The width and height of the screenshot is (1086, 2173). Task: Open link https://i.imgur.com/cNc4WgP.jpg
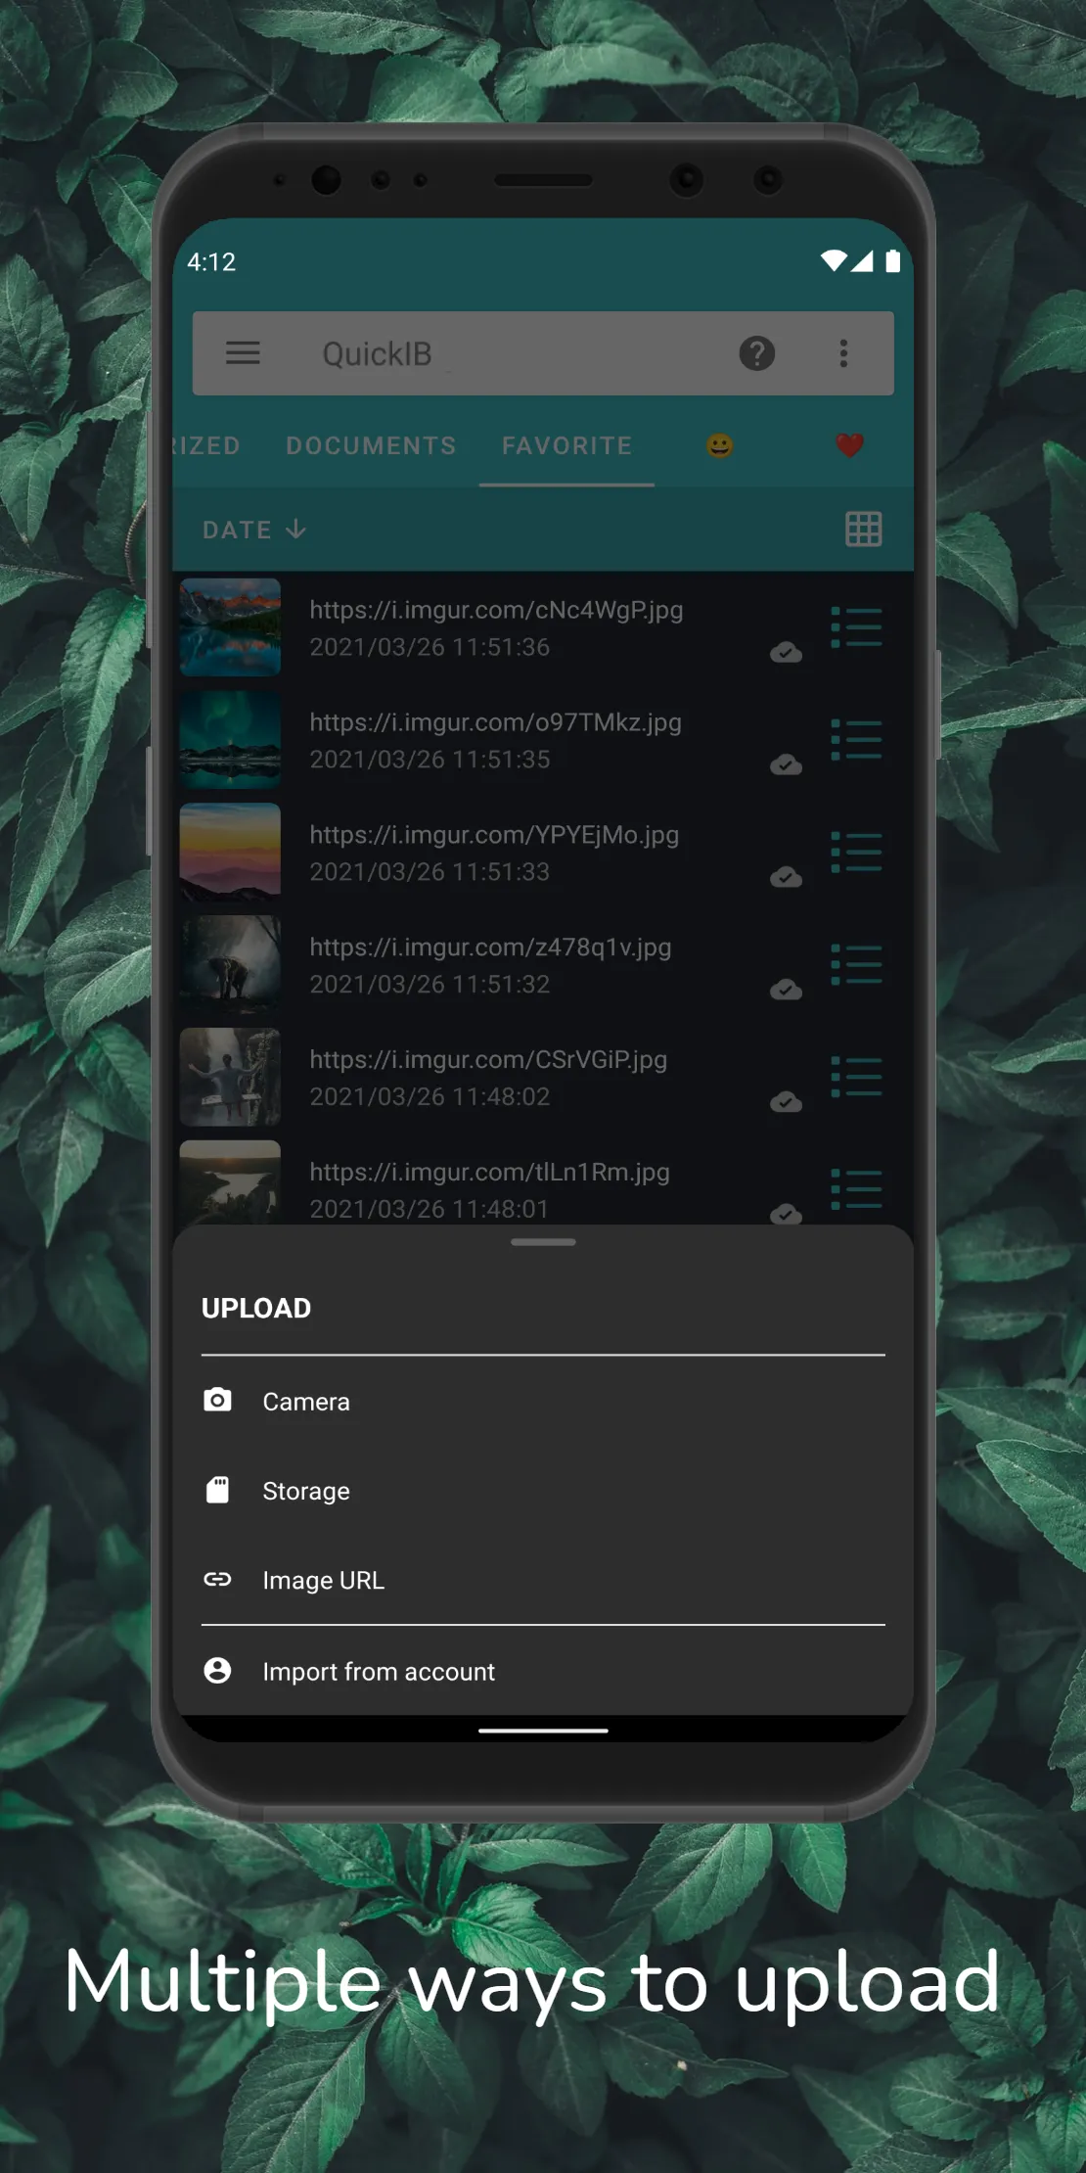pyautogui.click(x=496, y=610)
